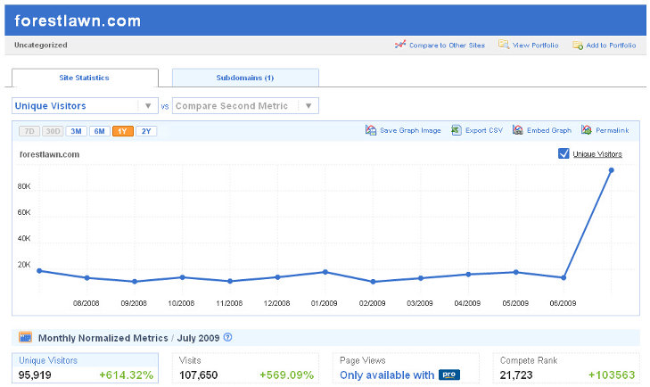650x387 pixels.
Task: Click the 12/2008 axis label
Action: pos(276,303)
